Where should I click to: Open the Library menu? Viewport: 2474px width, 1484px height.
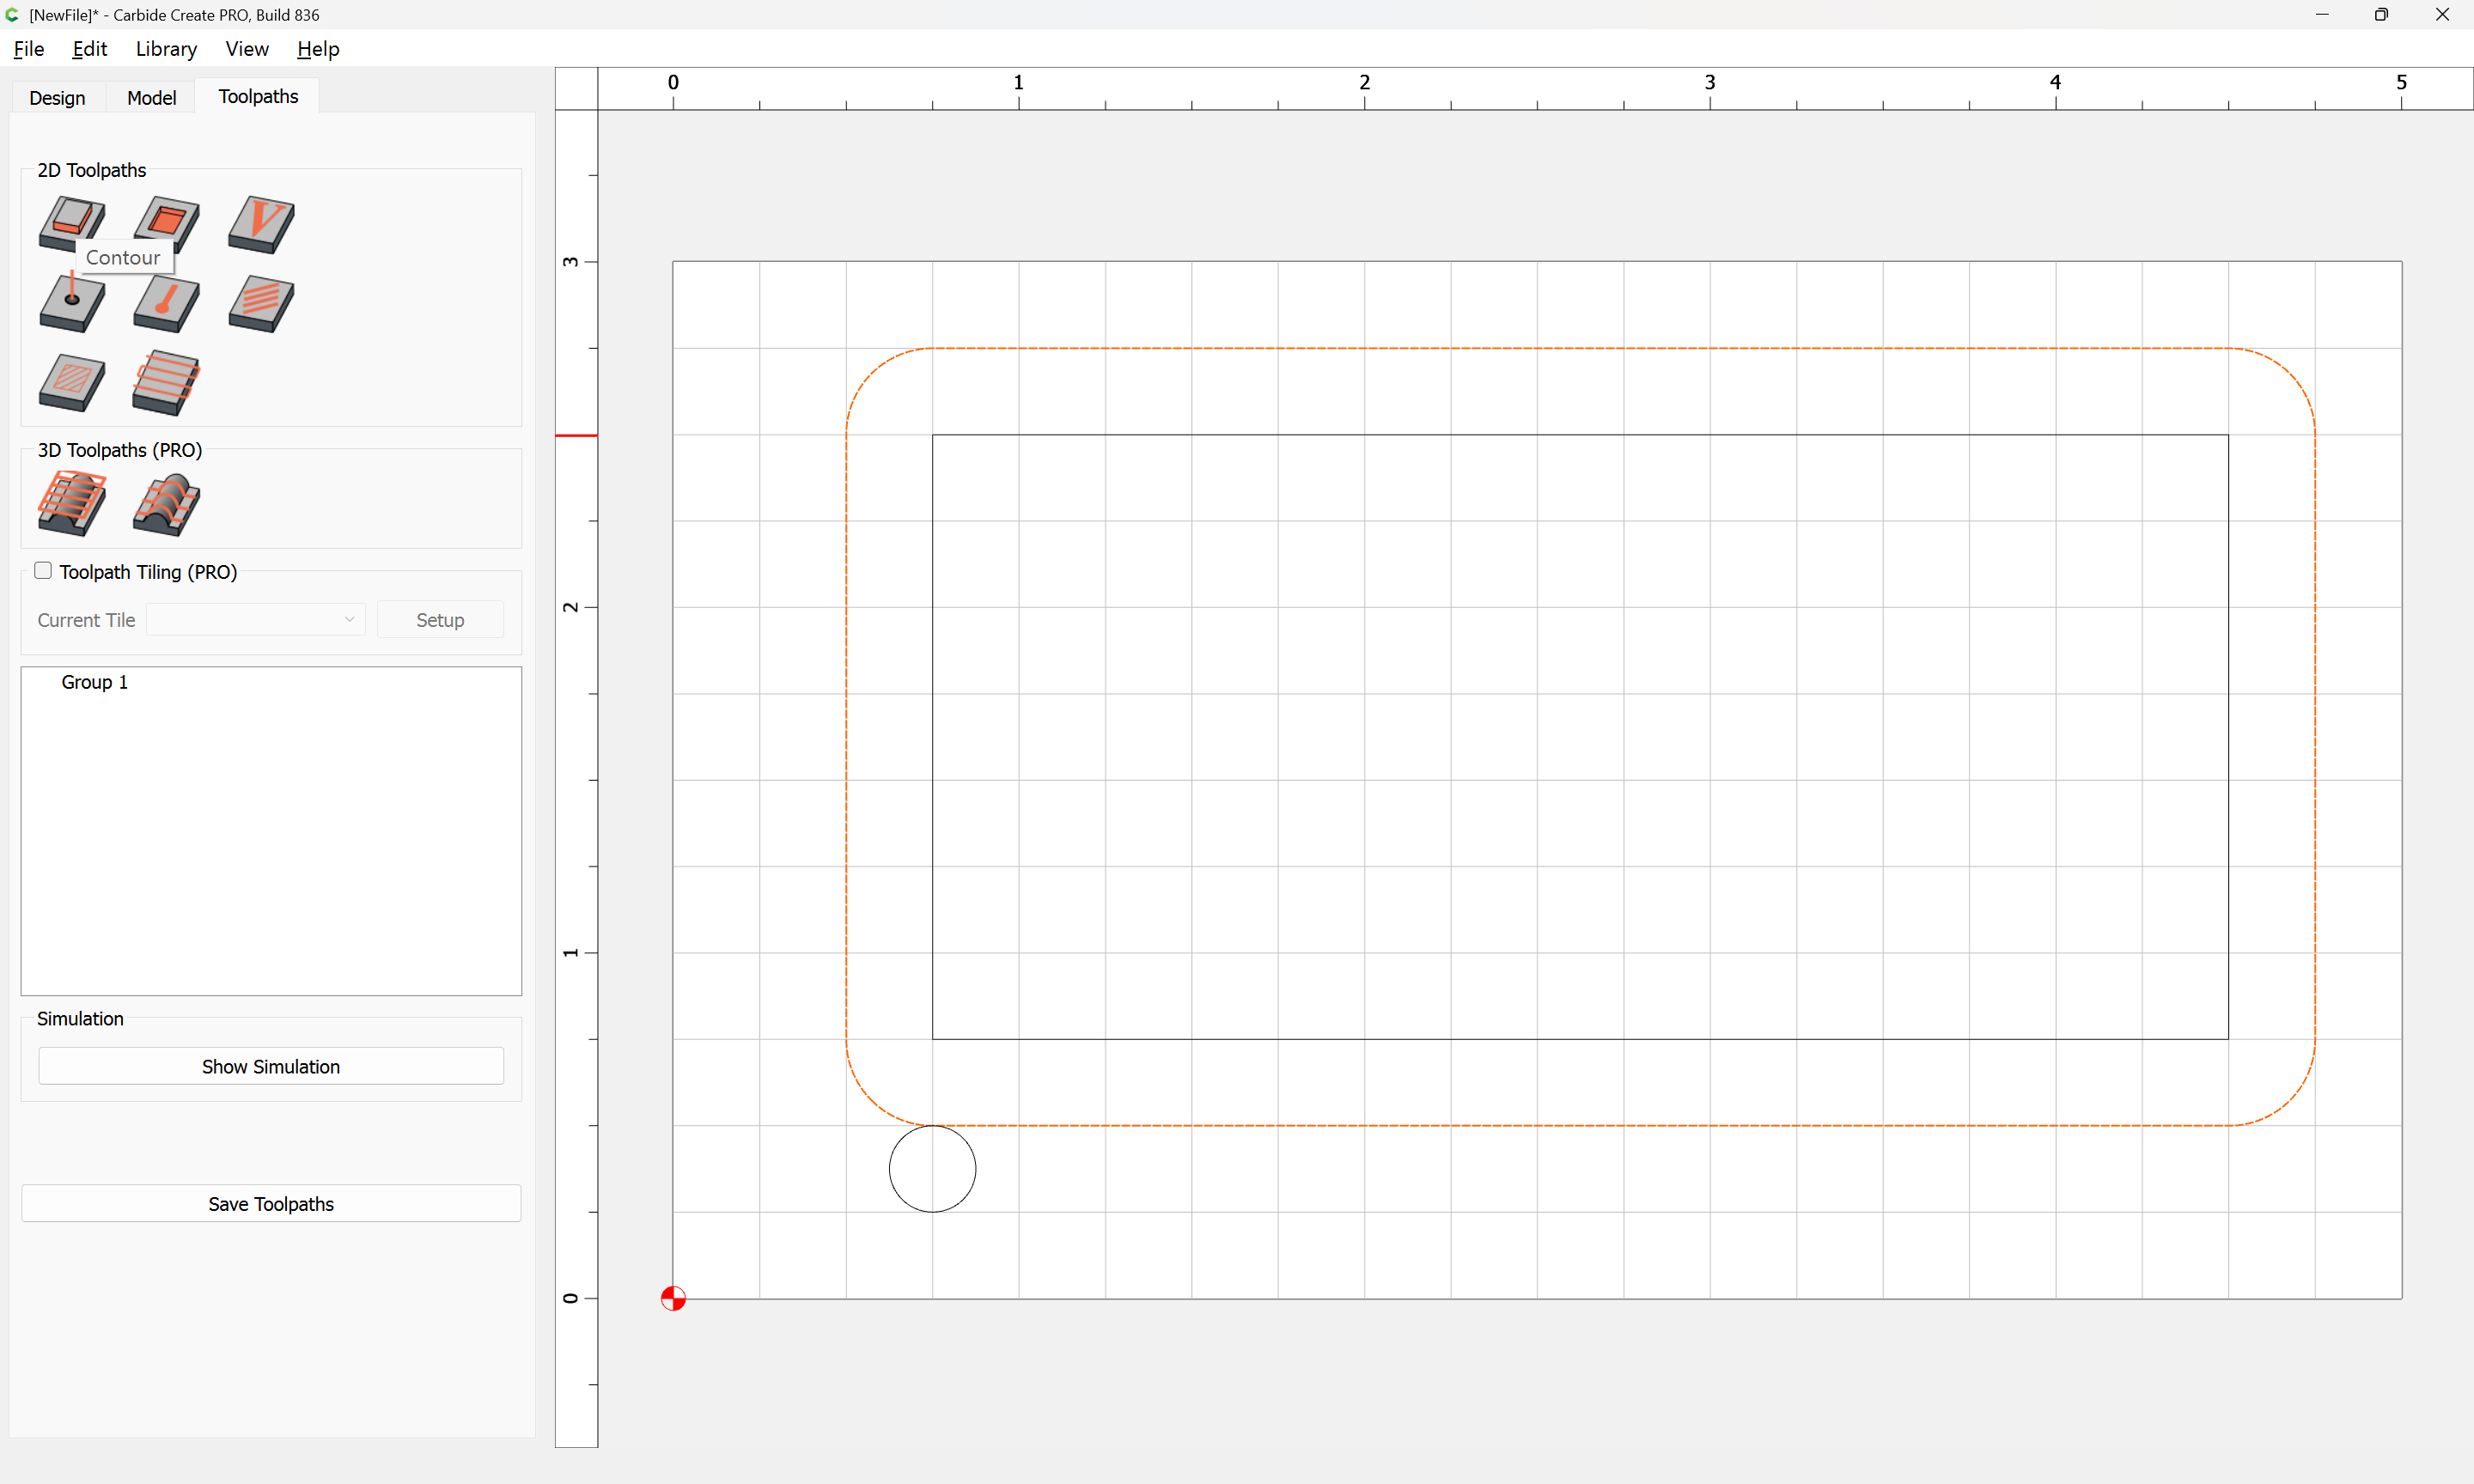click(166, 49)
